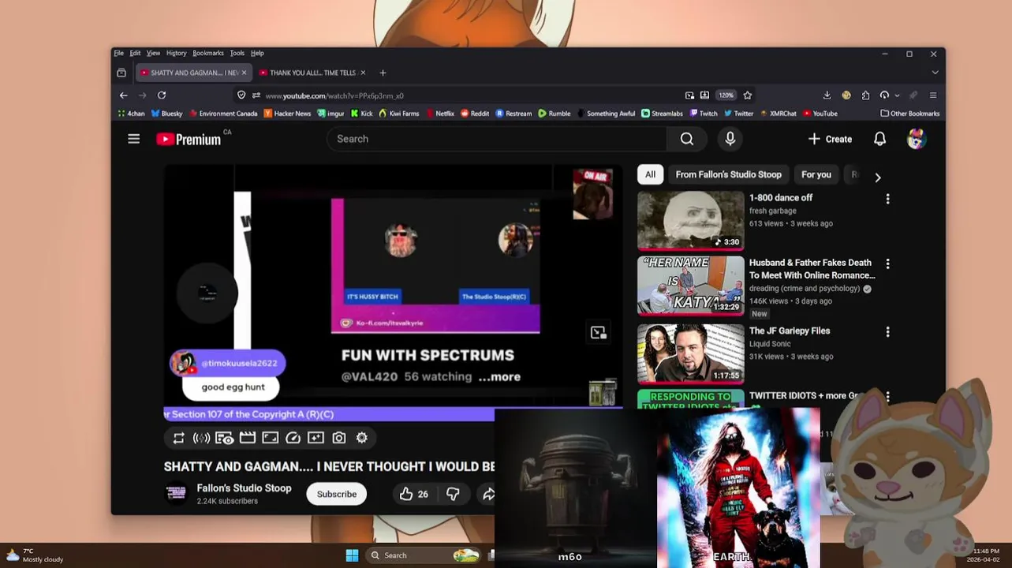The height and width of the screenshot is (568, 1012).
Task: Open a new browser tab with plus
Action: point(383,73)
